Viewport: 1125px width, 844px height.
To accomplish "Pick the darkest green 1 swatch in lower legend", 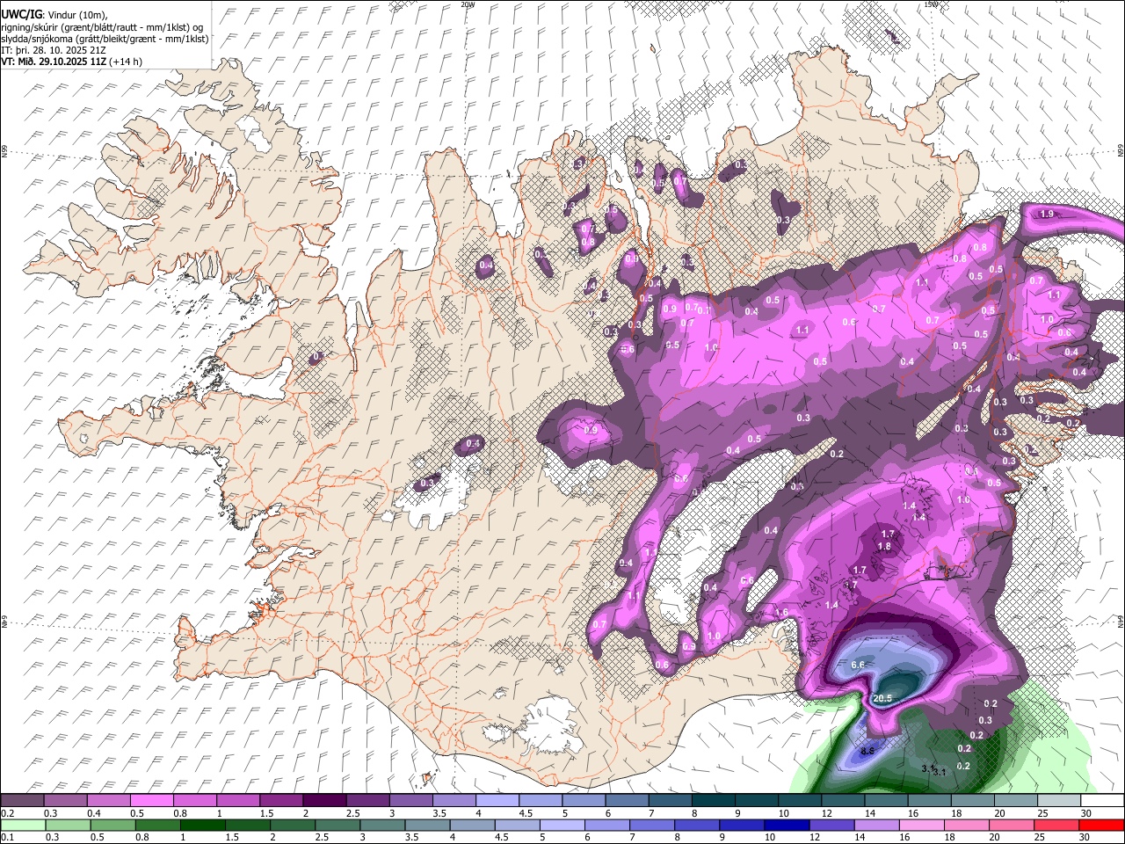I will point(203,825).
